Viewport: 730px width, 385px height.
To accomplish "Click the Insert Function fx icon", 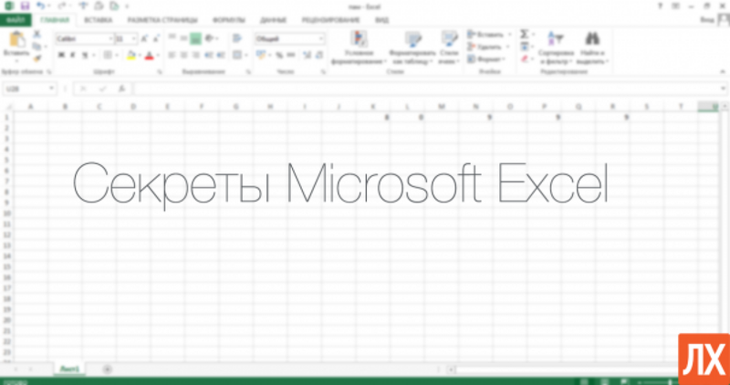I will coord(121,88).
